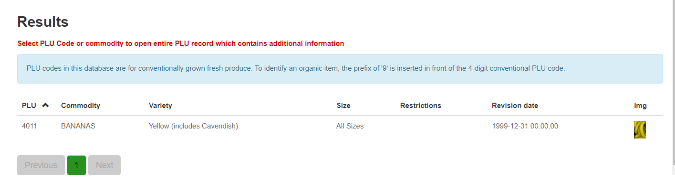The image size is (675, 192).
Task: Select the Restrictions column header
Action: [x=421, y=106]
